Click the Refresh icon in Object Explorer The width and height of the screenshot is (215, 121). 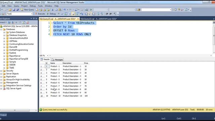pos(24,23)
